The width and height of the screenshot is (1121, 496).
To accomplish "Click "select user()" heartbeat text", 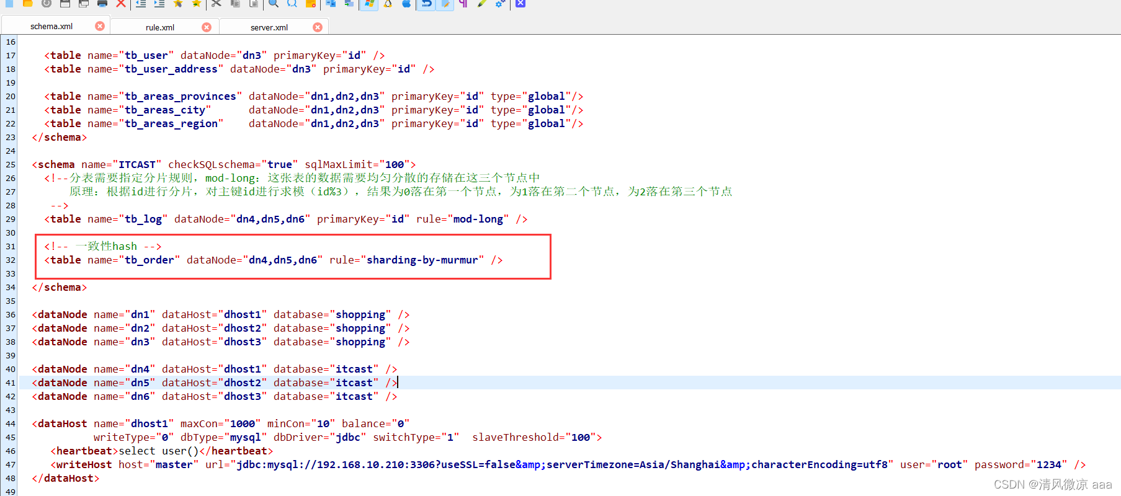I will pos(159,451).
